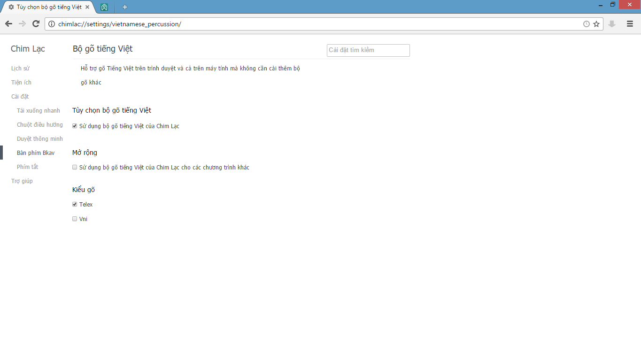Select the Tùy chọn bộ gõ tiếng Việt tab
641x345 pixels.
[49, 7]
